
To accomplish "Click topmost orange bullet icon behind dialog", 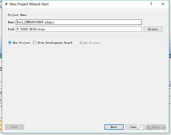I will click(x=1, y=121).
